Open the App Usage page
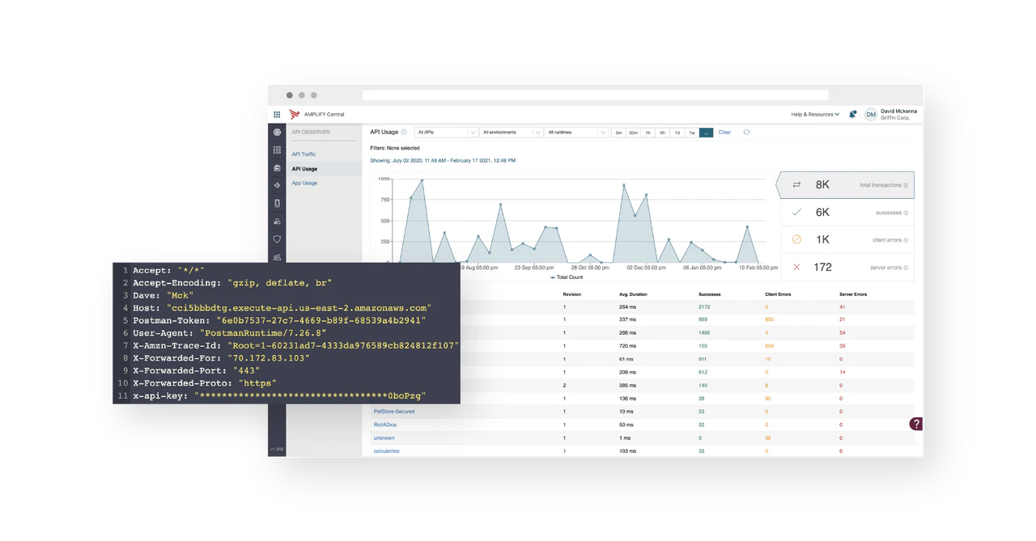Image resolution: width=1036 pixels, height=541 pixels. point(304,183)
